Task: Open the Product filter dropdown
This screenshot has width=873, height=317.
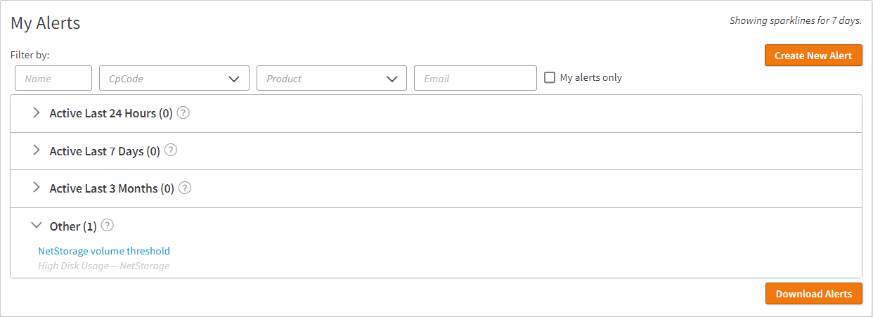Action: pyautogui.click(x=332, y=79)
